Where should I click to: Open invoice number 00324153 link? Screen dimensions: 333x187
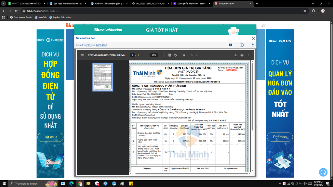pyautogui.click(x=101, y=45)
